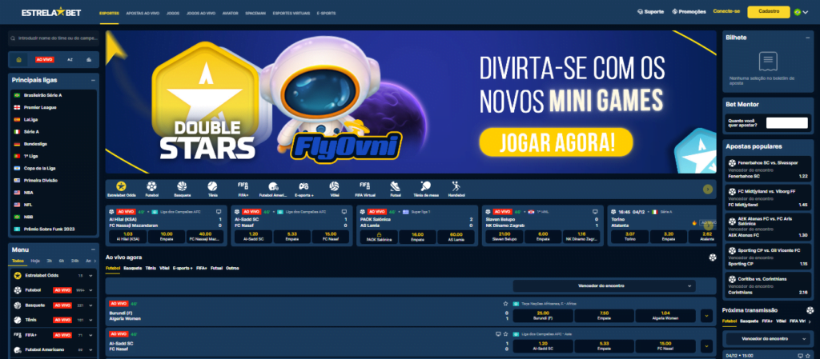This screenshot has height=359, width=820.
Task: Expand the Futebol Americano menu row
Action: [90, 349]
